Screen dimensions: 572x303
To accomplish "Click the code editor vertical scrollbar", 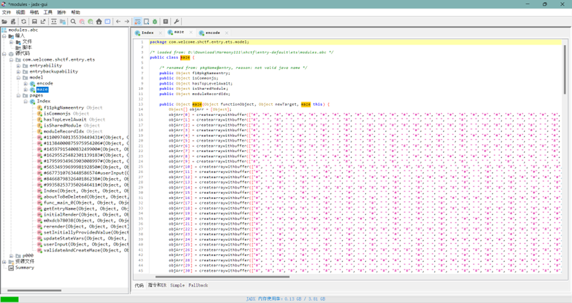I will click(565, 69).
